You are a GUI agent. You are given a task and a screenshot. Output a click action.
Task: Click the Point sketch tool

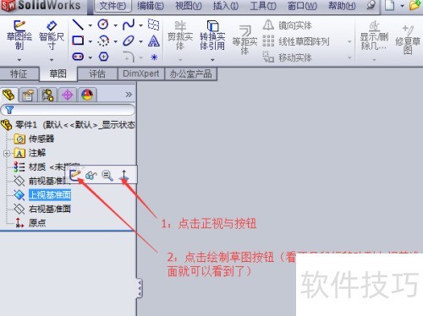pos(154,57)
